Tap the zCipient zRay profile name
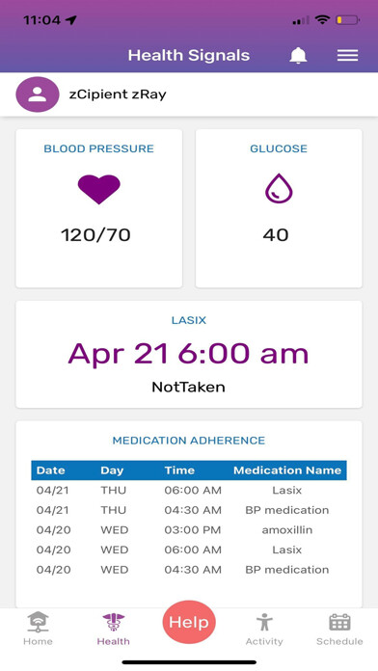378x671 pixels. coord(118,94)
